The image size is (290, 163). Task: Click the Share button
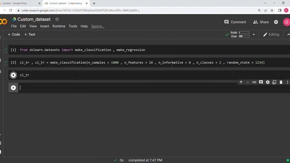pos(261,22)
